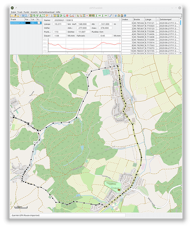Viewport: 192px width, 228px height.
Task: Click the red stop-sign delete icon
Action: click(x=67, y=16)
